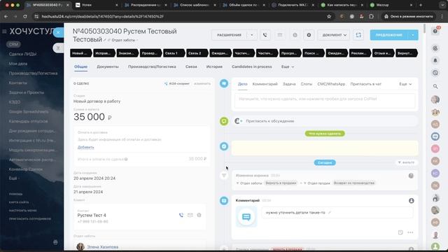Open Календарь отпусков in left sidebar
Screen dimensions: 448x252
click(x=28, y=121)
